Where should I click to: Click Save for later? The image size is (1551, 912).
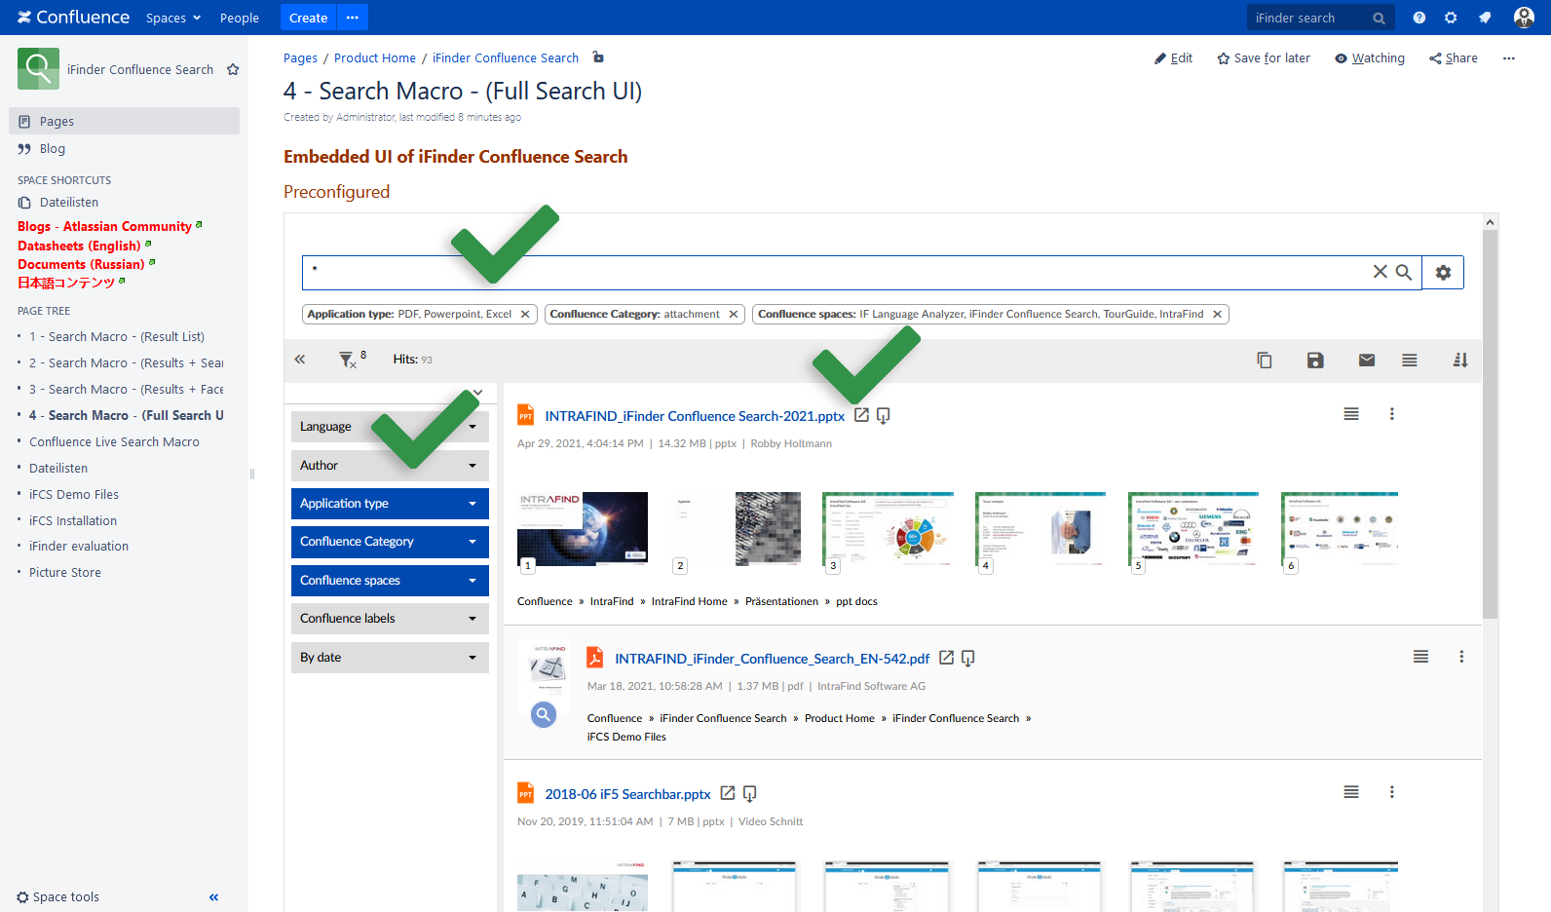(x=1264, y=58)
